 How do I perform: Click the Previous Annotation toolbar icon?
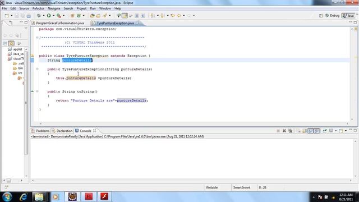162,16
